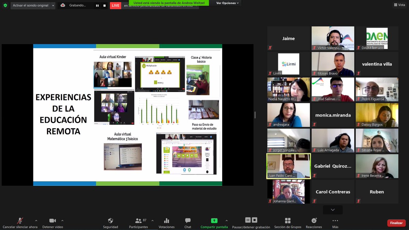Select andreajara video tile

point(289,115)
